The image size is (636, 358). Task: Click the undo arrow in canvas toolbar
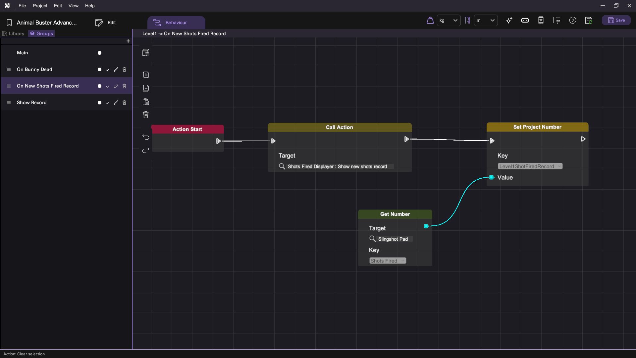coord(146,137)
